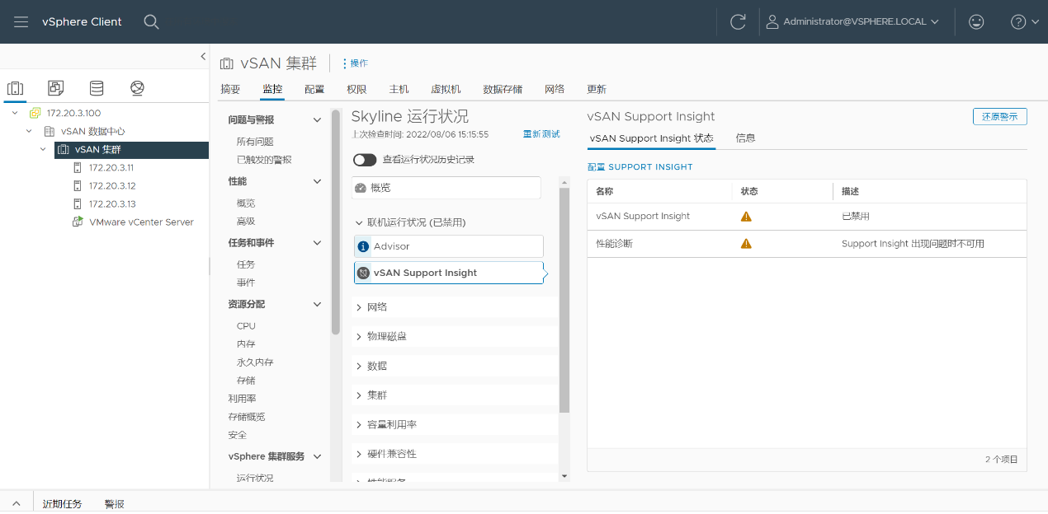Click host icon for 172.20.3.12
The height and width of the screenshot is (514, 1048).
coord(78,185)
